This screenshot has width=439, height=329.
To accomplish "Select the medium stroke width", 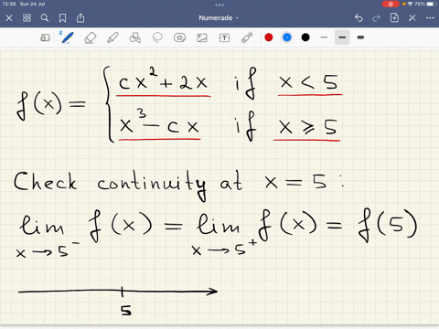I will click(x=342, y=37).
